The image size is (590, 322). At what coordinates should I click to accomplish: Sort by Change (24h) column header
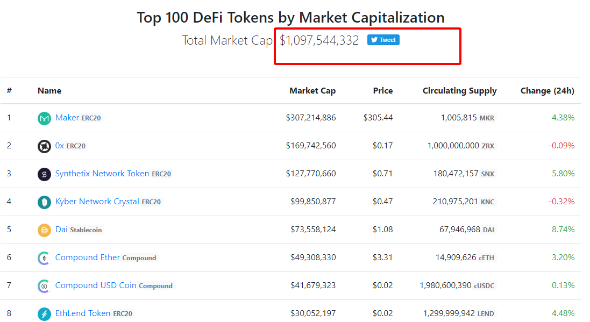coord(547,91)
